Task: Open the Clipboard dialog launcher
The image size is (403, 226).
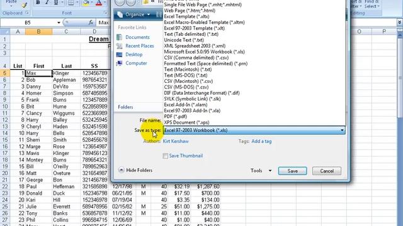Action: tap(27, 13)
